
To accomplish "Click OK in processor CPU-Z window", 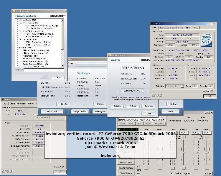I will coord(210,96).
